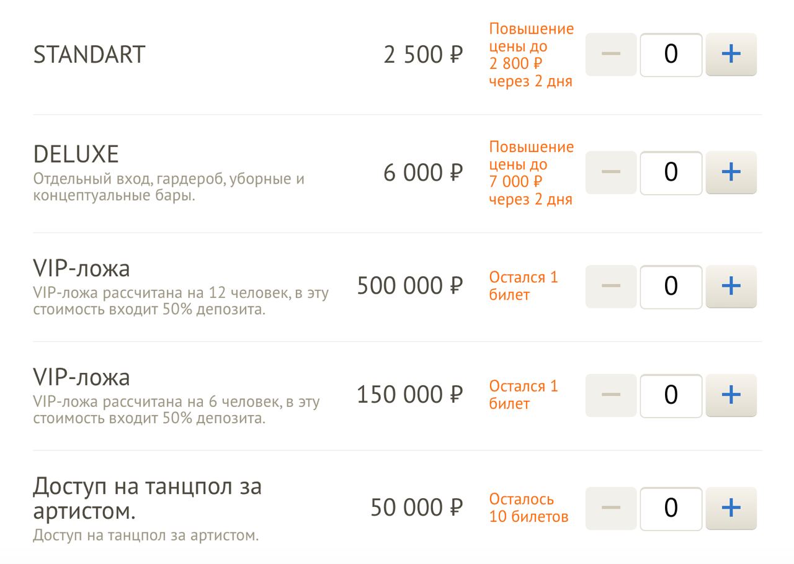This screenshot has width=794, height=564.
Task: Add the 150 000 ₽ VIP-ложа ticket
Action: pos(731,395)
